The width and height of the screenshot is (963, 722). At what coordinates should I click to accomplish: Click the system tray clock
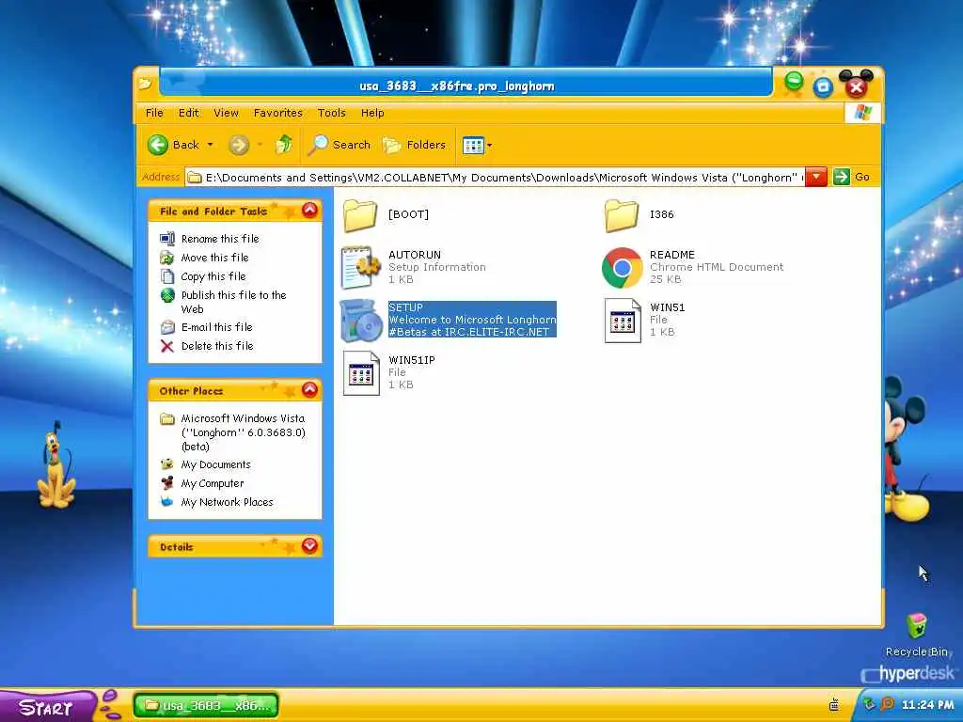[927, 705]
